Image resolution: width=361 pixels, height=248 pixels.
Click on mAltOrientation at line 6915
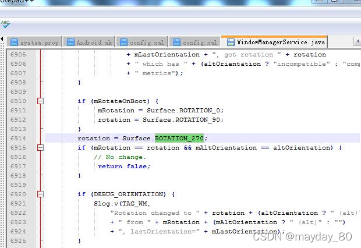pos(226,148)
